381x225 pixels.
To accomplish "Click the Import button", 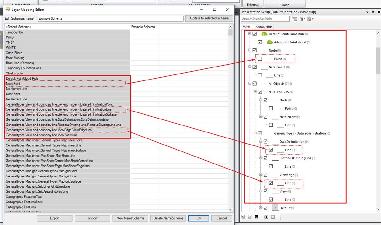I will pos(92,218).
